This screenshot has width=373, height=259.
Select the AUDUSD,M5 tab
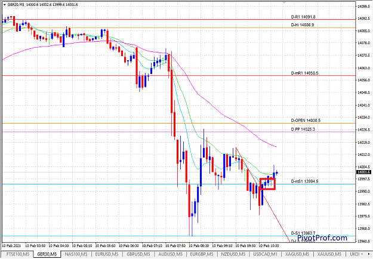(x=170, y=254)
